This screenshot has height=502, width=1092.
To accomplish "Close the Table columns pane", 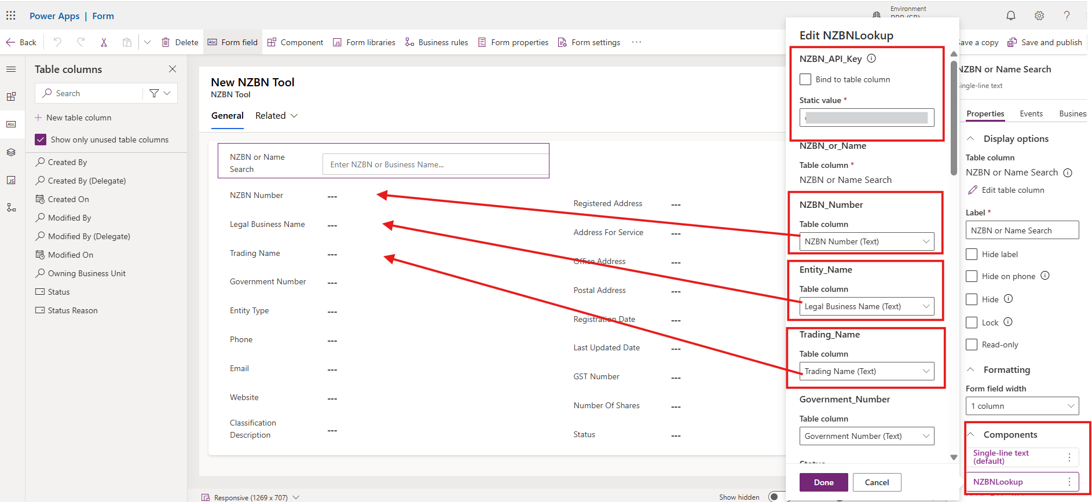I will [173, 69].
